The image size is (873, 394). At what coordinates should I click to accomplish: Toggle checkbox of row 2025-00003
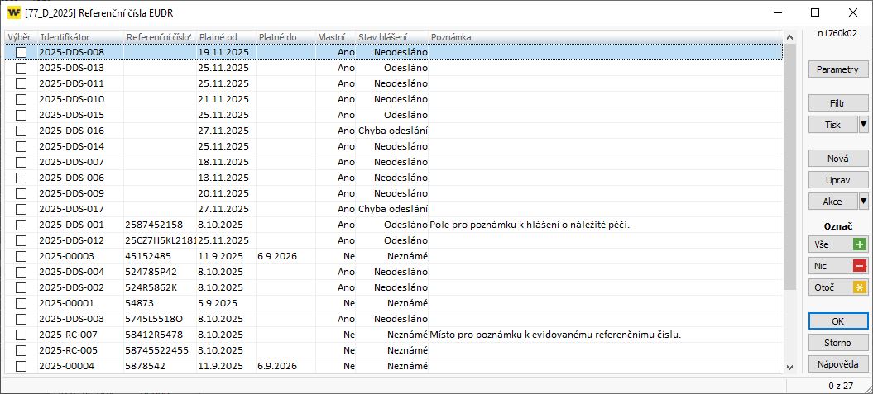click(x=22, y=256)
